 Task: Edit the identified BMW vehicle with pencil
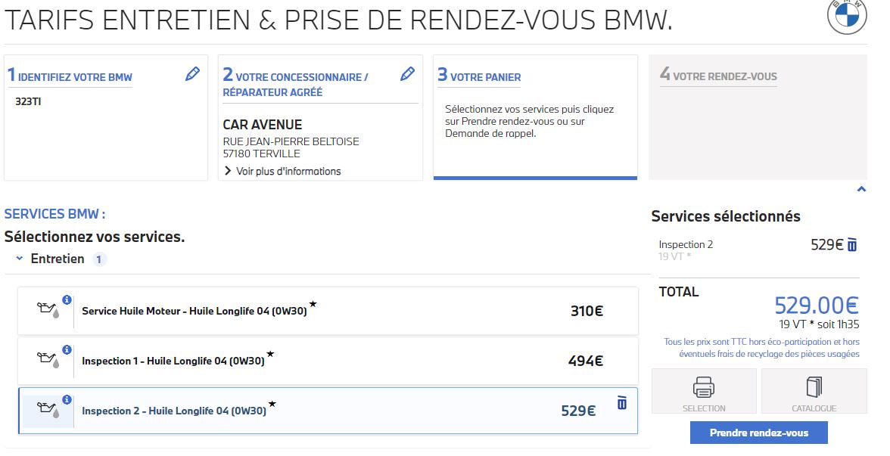(192, 74)
